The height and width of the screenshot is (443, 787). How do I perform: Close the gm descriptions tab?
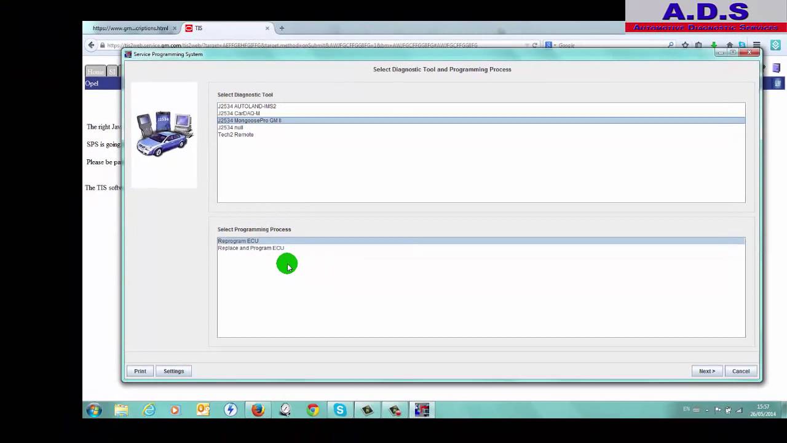175,28
